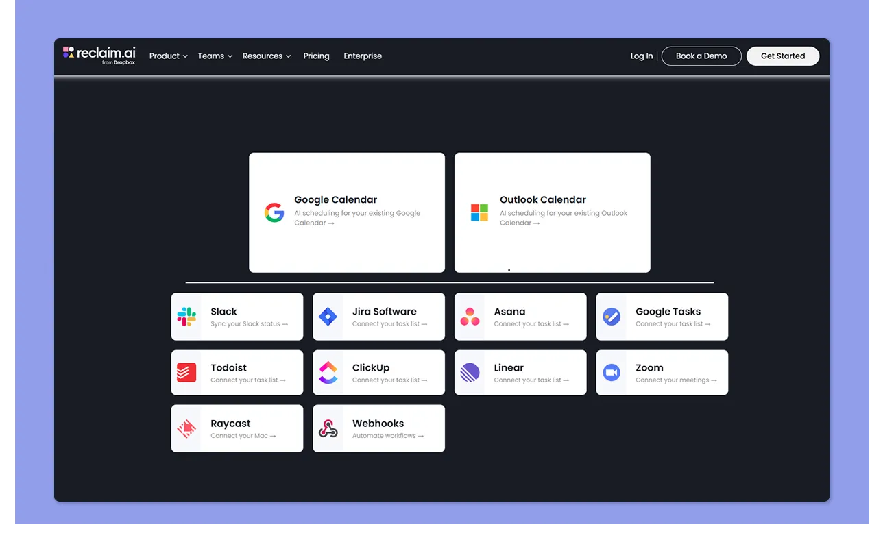Open the Enterprise page

[x=363, y=56]
